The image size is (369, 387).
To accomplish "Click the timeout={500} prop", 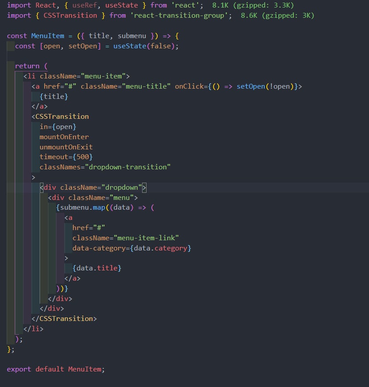I will 66,157.
